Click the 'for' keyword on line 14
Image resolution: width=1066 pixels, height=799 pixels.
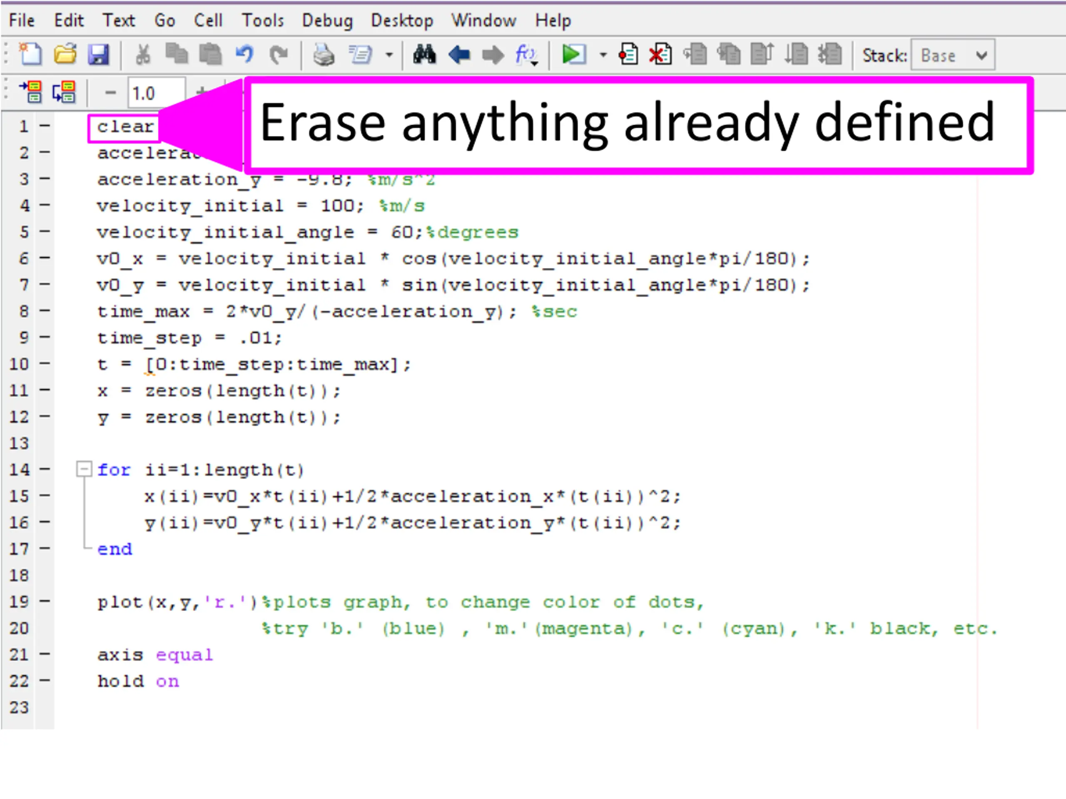pos(114,469)
